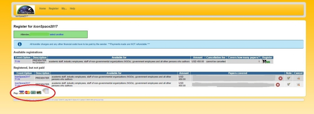Remove covered paper in second registered row
The image size is (314, 114).
click(x=278, y=85)
